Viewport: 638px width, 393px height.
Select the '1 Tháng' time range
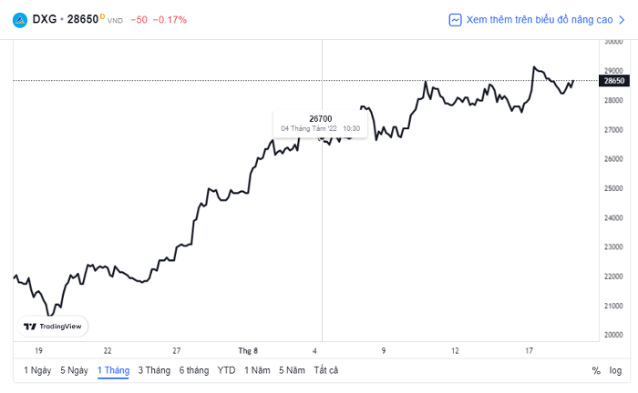113,370
